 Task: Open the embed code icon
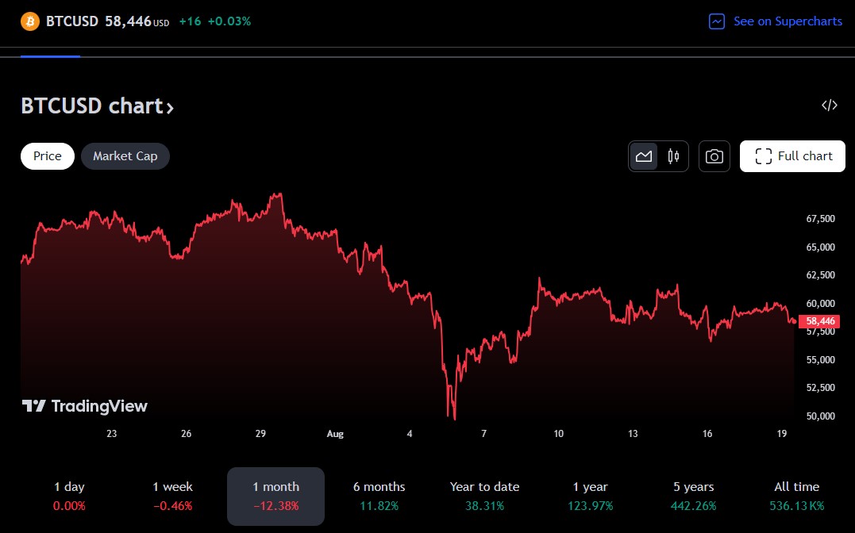(x=830, y=105)
